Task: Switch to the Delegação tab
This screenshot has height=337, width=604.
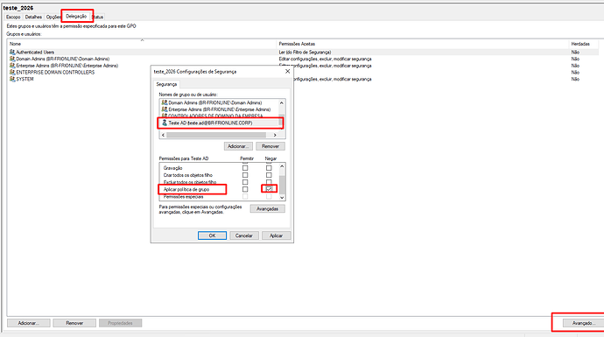Action: (76, 16)
